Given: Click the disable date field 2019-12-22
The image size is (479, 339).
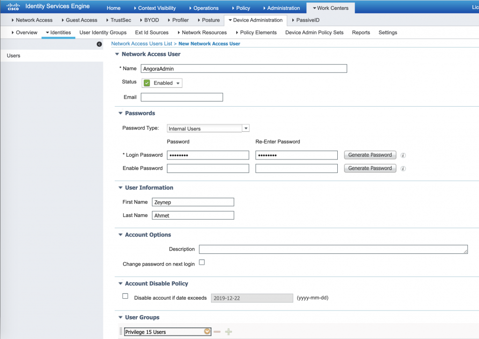Looking at the screenshot, I should [x=252, y=298].
